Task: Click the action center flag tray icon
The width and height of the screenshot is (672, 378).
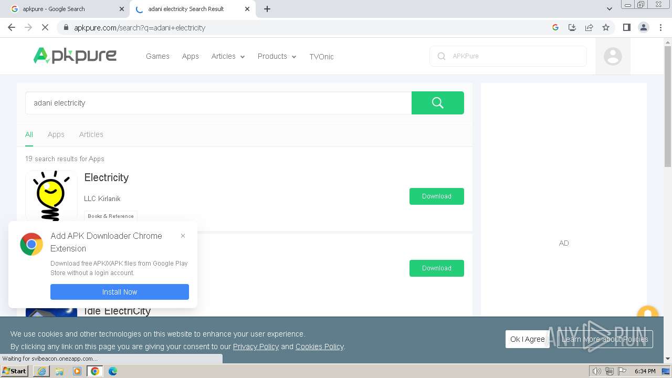Action: tap(622, 371)
